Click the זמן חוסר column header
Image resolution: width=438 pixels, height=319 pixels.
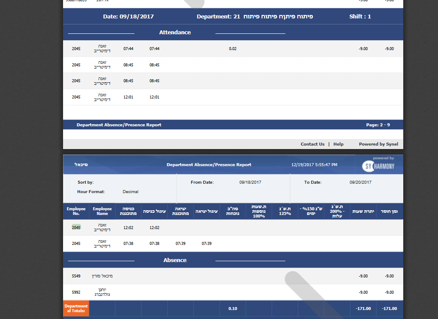pyautogui.click(x=390, y=211)
